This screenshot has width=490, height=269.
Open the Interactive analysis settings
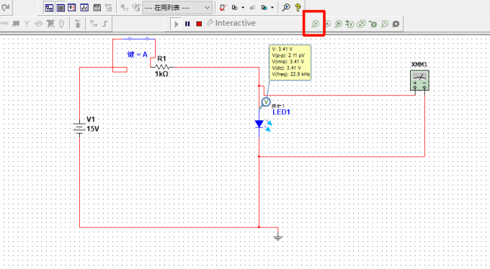[x=231, y=23]
